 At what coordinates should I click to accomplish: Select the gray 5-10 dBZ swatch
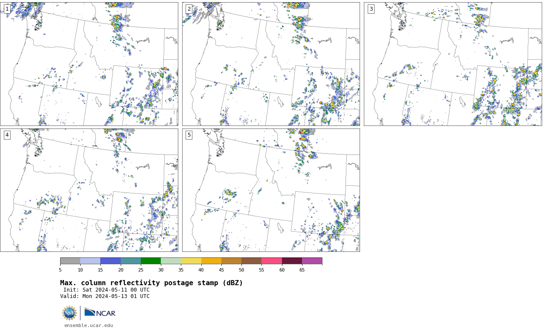tap(70, 261)
